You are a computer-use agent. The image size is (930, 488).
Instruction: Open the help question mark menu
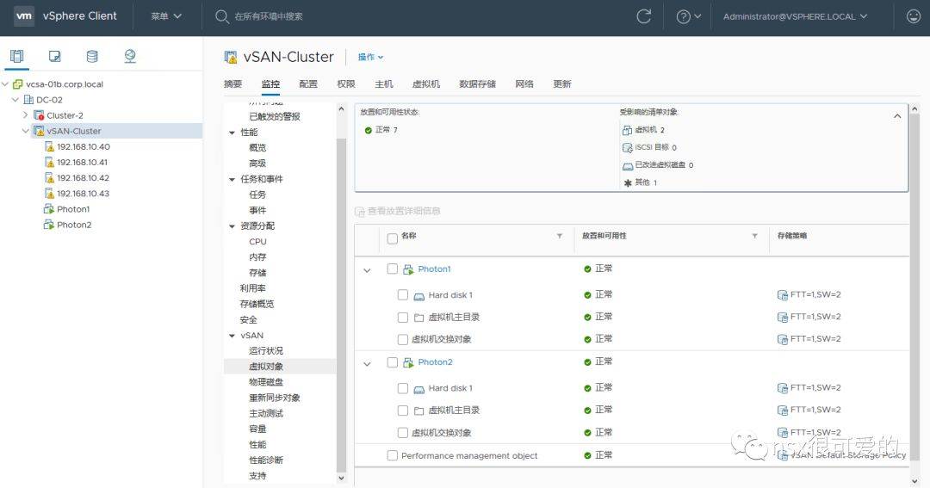coord(688,16)
